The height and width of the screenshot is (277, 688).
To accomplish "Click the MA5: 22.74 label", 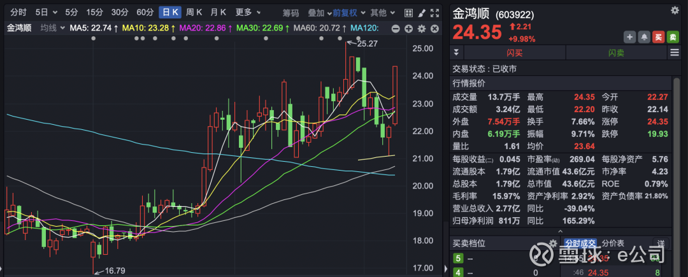I will click(x=94, y=29).
